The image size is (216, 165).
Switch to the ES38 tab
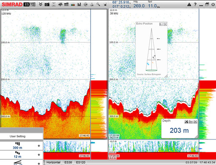pos(68,162)
